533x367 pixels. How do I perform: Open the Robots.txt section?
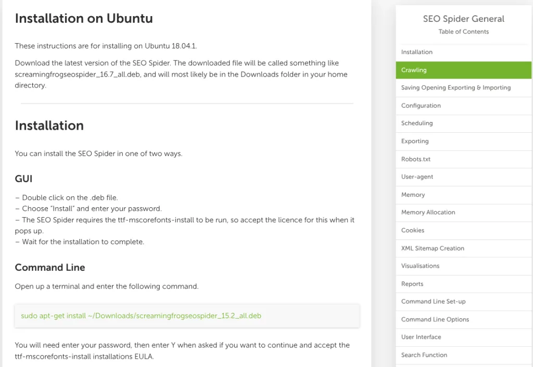415,159
